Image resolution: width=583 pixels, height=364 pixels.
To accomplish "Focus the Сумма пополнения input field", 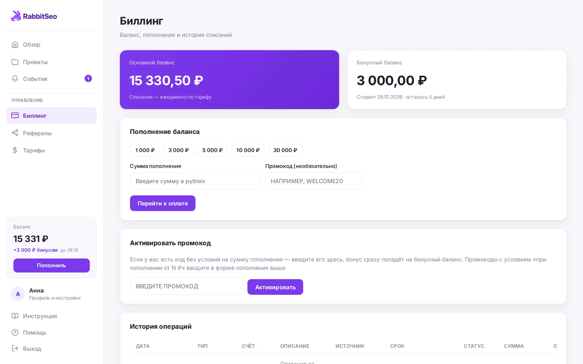I will pyautogui.click(x=195, y=181).
